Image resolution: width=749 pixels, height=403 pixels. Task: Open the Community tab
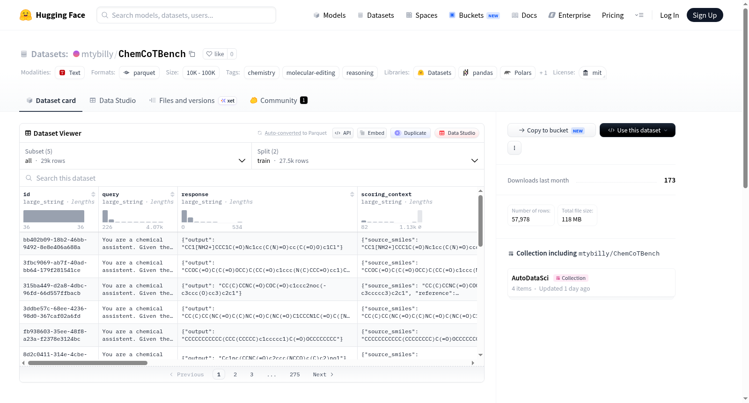(279, 100)
